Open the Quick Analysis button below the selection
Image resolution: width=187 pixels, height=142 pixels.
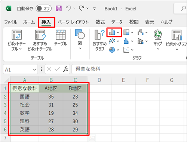point(92,138)
